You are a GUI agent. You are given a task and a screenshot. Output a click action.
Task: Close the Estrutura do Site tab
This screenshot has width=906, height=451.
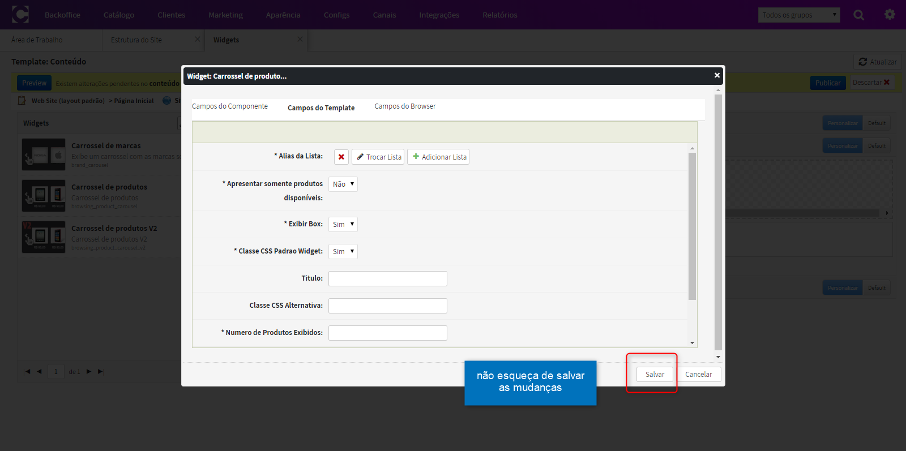tap(198, 39)
